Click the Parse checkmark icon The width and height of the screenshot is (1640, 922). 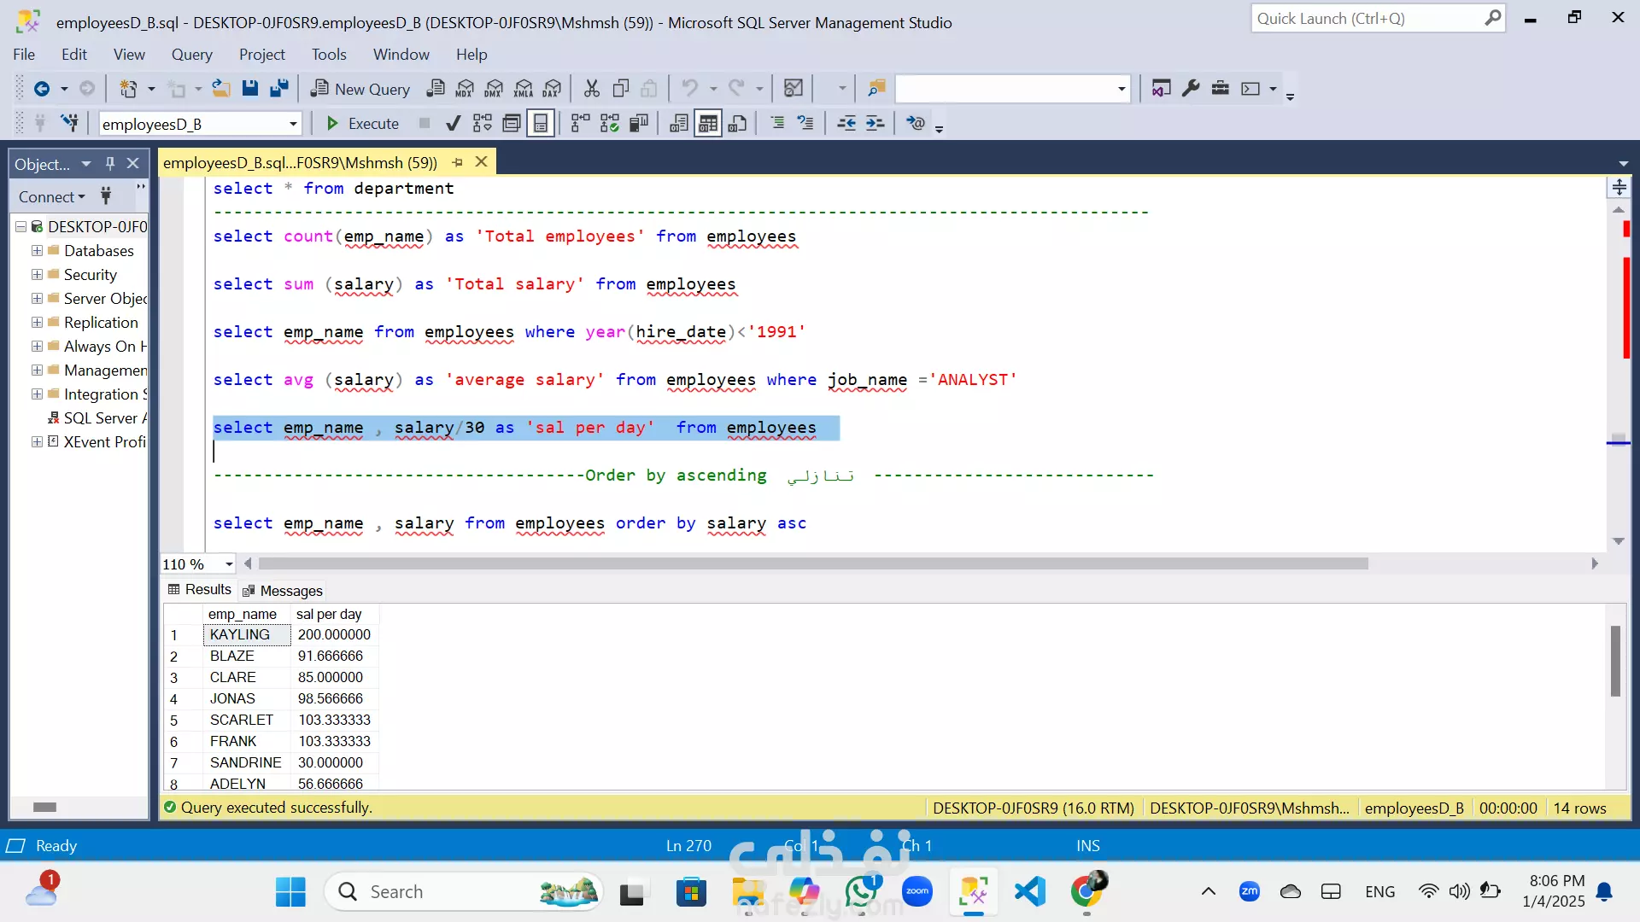[454, 124]
